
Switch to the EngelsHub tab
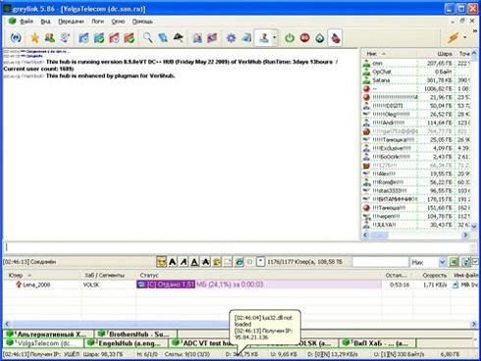click(x=127, y=343)
